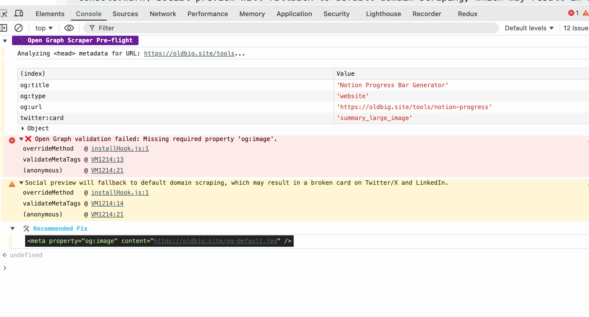Image resolution: width=589 pixels, height=317 pixels.
Task: Click the og:title index cell
Action: point(176,85)
